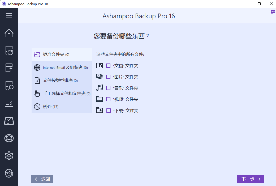The image size is (276, 186).
Task: Open the 例外 (17) category
Action: click(62, 107)
